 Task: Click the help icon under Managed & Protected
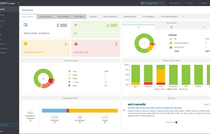click(30, 121)
